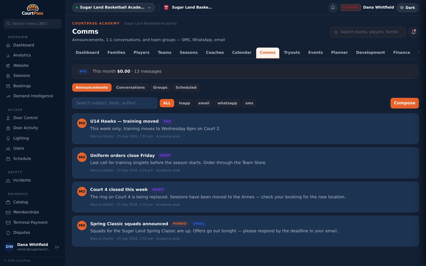Open the alerts bell with red dot
426x266 pixels.
tap(413, 32)
